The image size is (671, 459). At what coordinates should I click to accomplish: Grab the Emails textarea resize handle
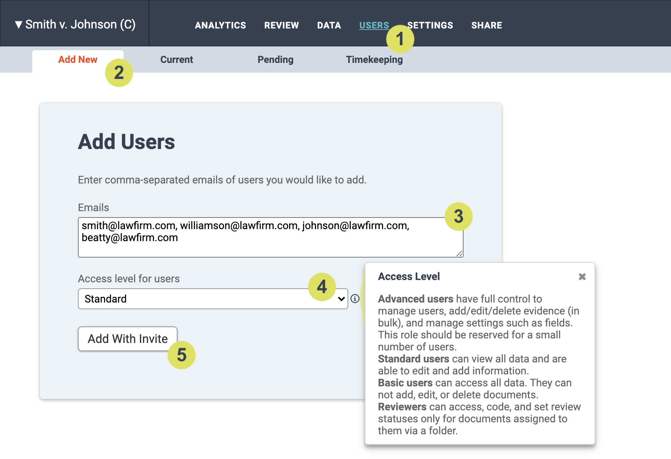459,253
